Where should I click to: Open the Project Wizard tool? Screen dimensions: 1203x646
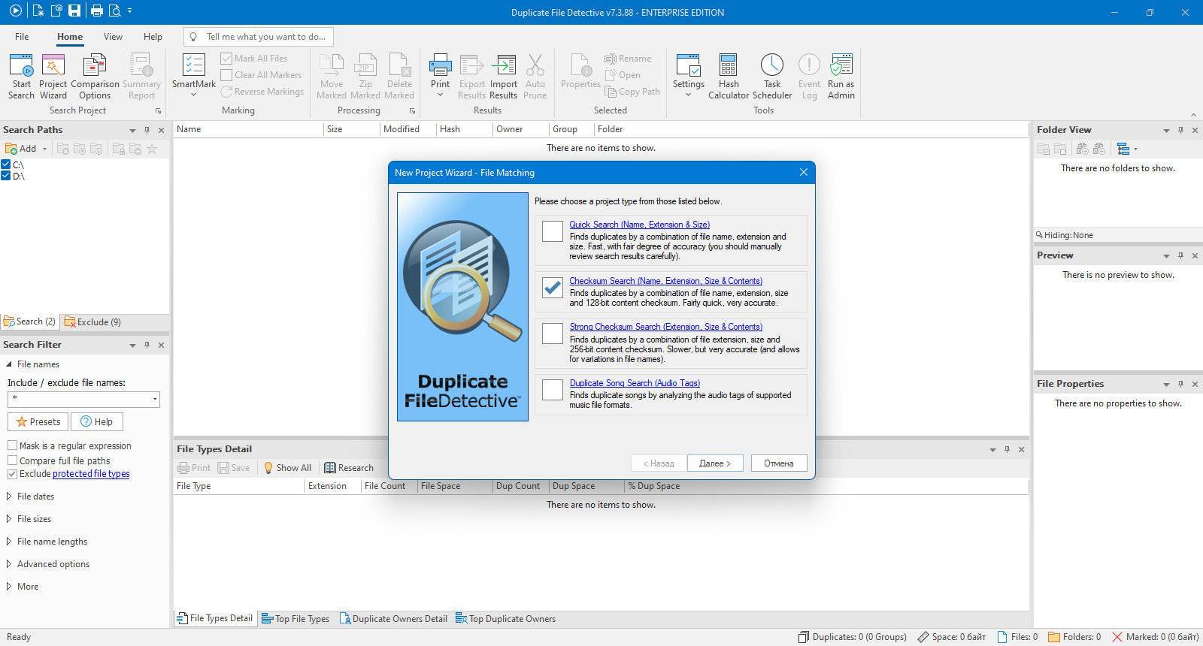pyautogui.click(x=53, y=65)
